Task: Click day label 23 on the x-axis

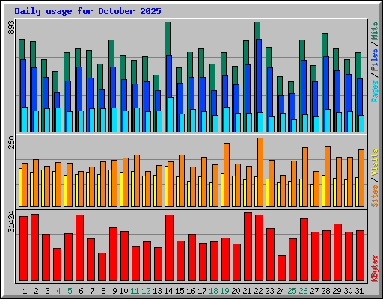Action: (x=269, y=291)
